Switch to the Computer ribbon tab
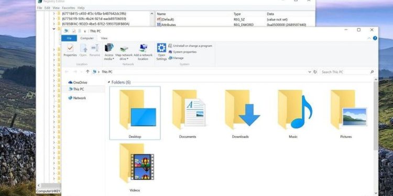The image size is (393, 196). click(x=86, y=38)
